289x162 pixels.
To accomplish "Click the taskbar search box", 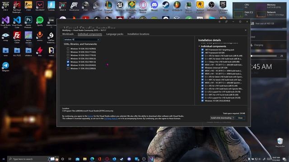I will coord(33,159).
